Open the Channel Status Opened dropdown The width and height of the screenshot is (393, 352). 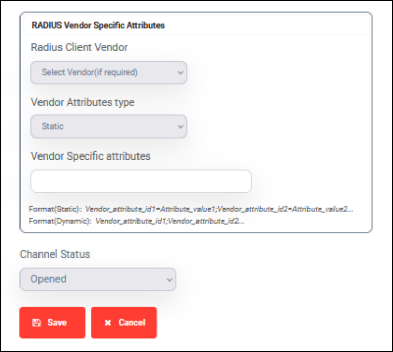click(x=98, y=279)
